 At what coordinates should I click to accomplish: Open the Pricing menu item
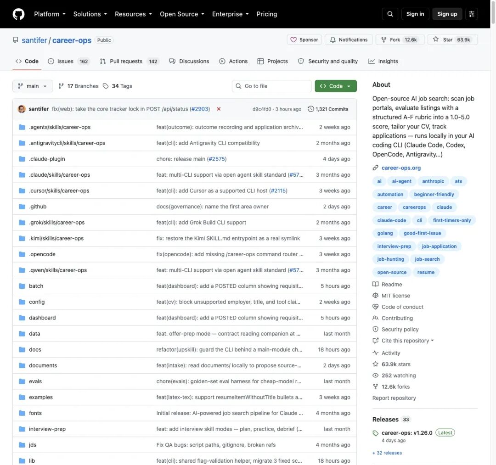(x=267, y=14)
